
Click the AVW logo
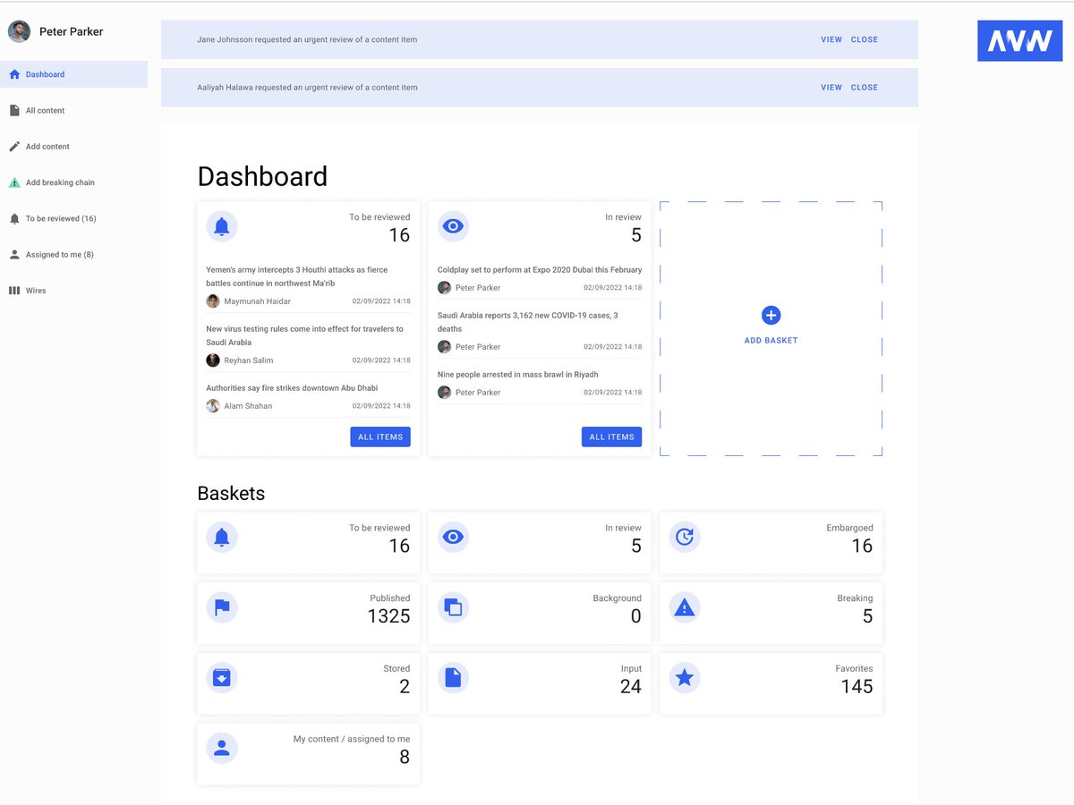click(1019, 40)
